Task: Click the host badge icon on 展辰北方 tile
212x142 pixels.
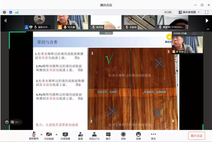Action: pos(26,27)
